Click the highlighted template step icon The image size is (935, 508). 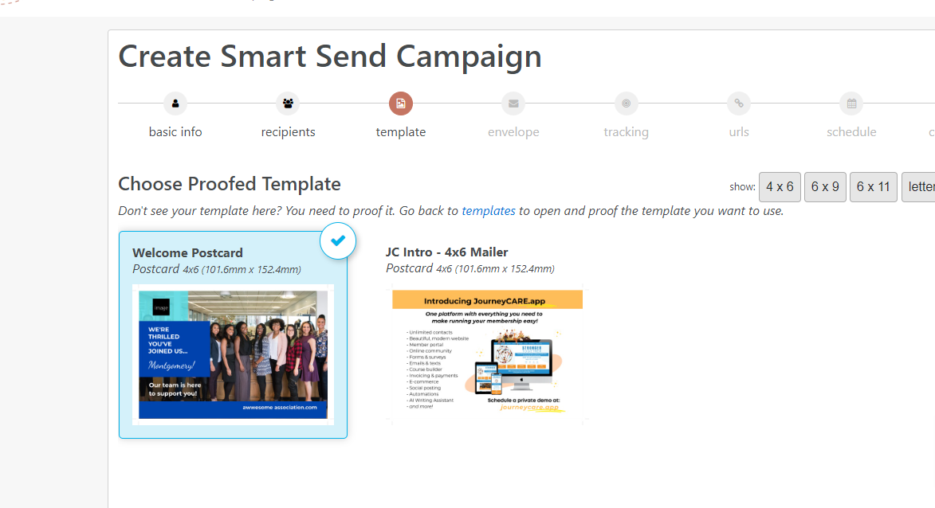401,104
